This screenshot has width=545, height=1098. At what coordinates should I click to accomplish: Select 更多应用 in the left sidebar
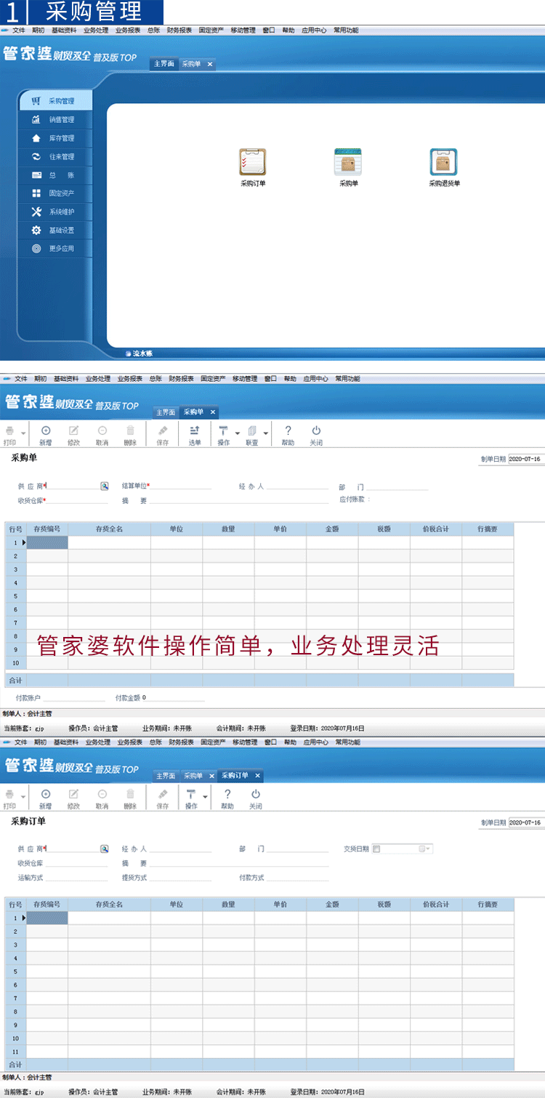pos(56,249)
